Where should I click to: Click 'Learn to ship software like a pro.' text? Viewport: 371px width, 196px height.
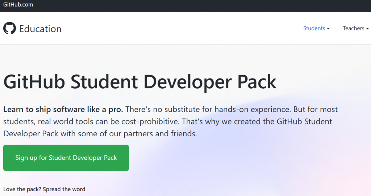pyautogui.click(x=63, y=110)
